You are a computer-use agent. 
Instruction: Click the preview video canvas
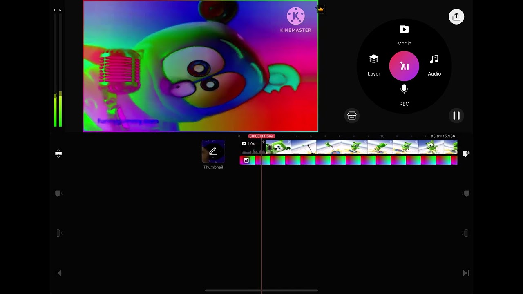coord(200,66)
